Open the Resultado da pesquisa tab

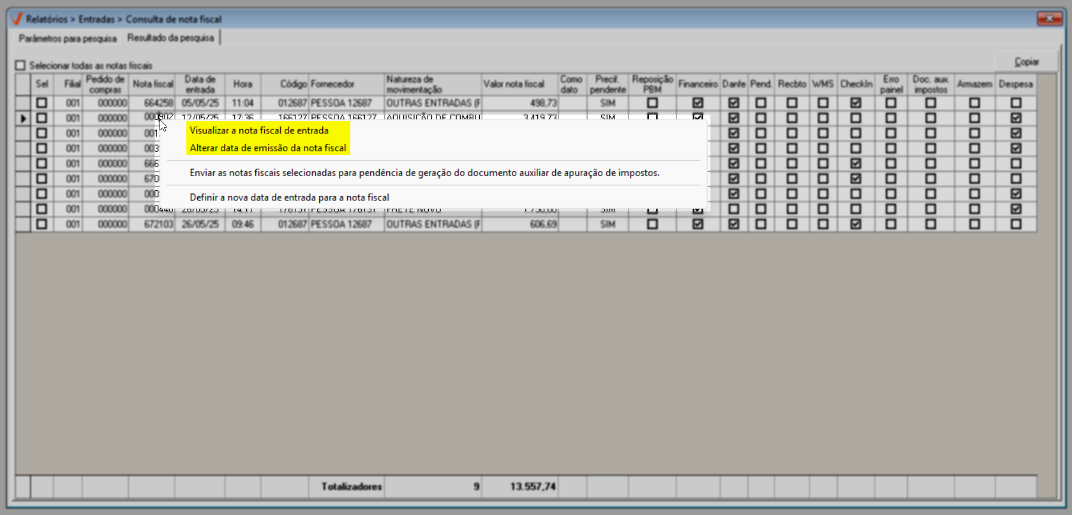tap(170, 38)
